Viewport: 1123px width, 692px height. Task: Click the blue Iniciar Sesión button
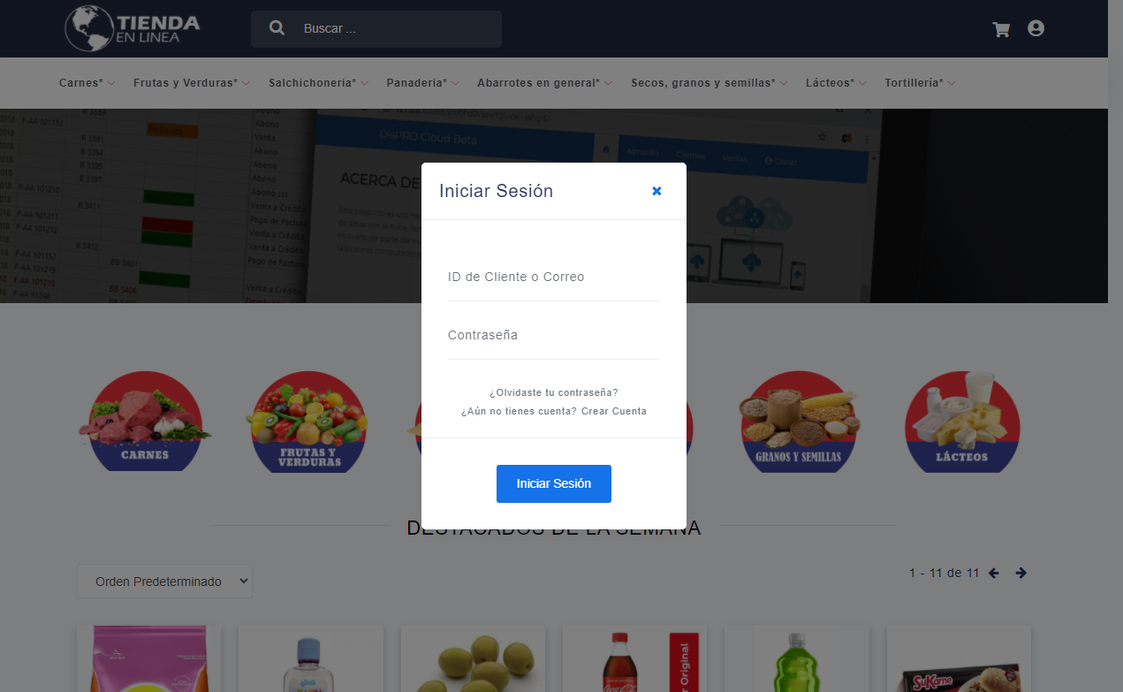pos(554,483)
